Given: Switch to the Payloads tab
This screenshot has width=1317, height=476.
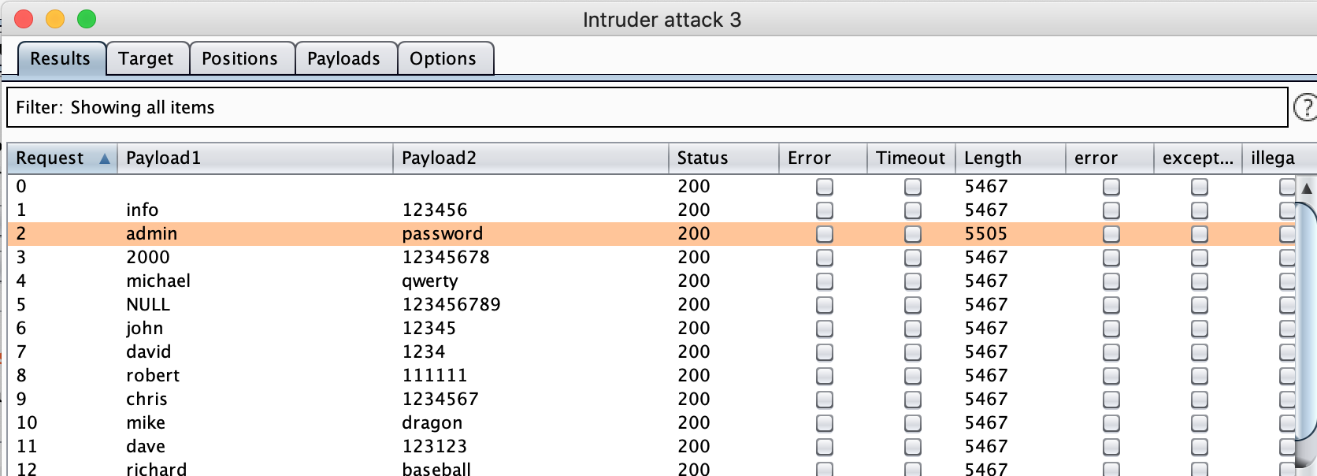Looking at the screenshot, I should 344,58.
